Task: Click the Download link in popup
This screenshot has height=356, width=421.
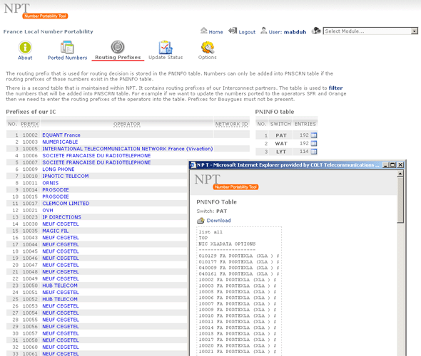Action: pyautogui.click(x=218, y=221)
